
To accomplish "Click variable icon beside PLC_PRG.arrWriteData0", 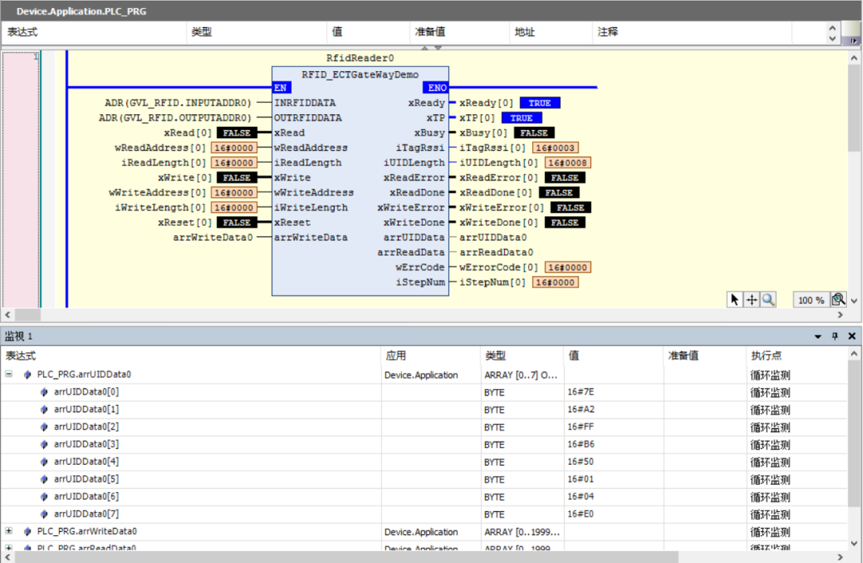I will coord(28,531).
